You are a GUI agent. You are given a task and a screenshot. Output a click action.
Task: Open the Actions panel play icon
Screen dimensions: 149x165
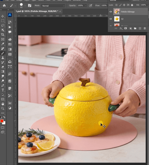click(10, 27)
